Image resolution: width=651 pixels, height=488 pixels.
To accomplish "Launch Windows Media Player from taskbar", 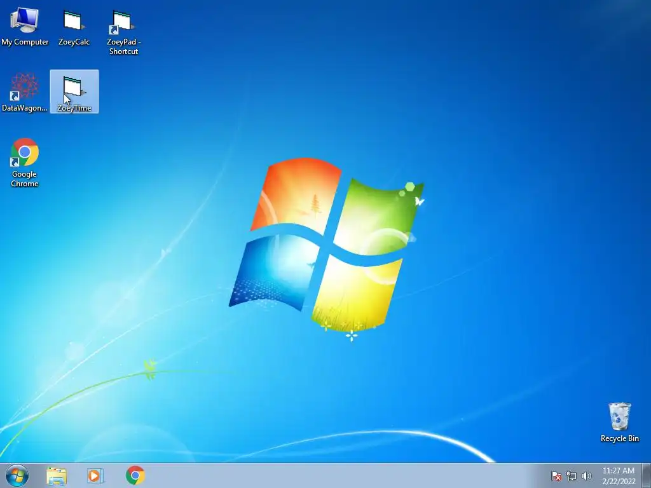I will click(95, 476).
